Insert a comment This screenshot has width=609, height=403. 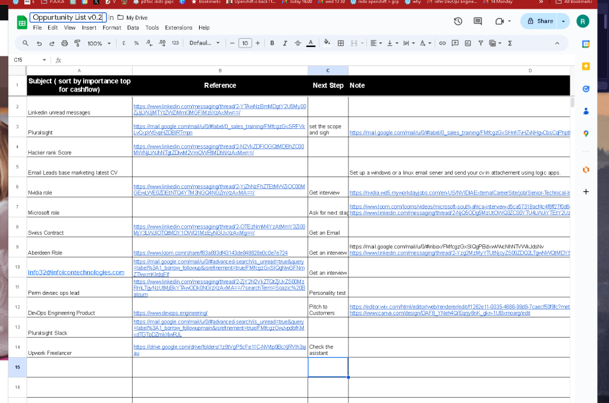pos(455,43)
